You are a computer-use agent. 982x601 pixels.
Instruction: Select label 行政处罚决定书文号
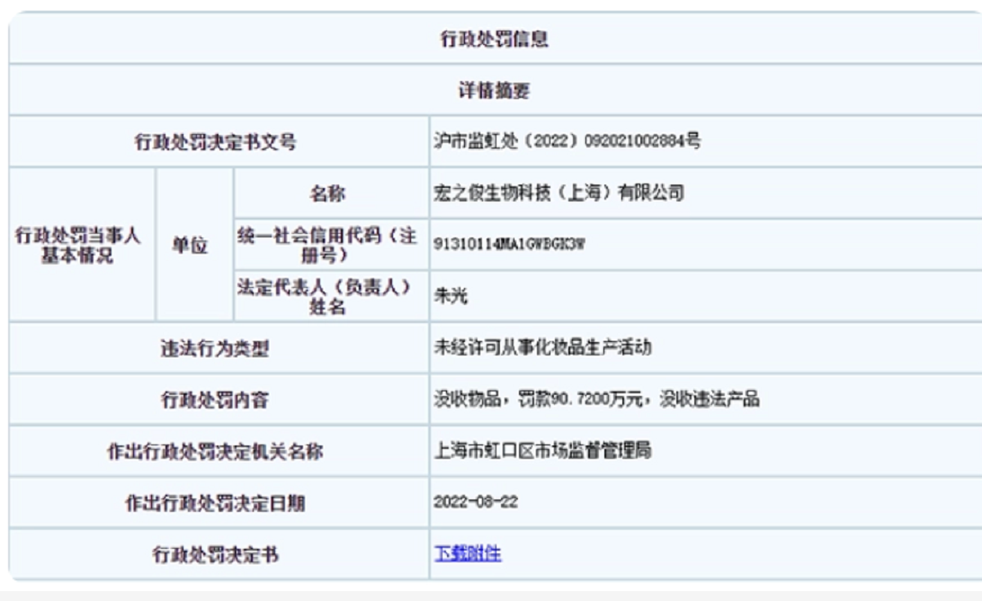215,142
